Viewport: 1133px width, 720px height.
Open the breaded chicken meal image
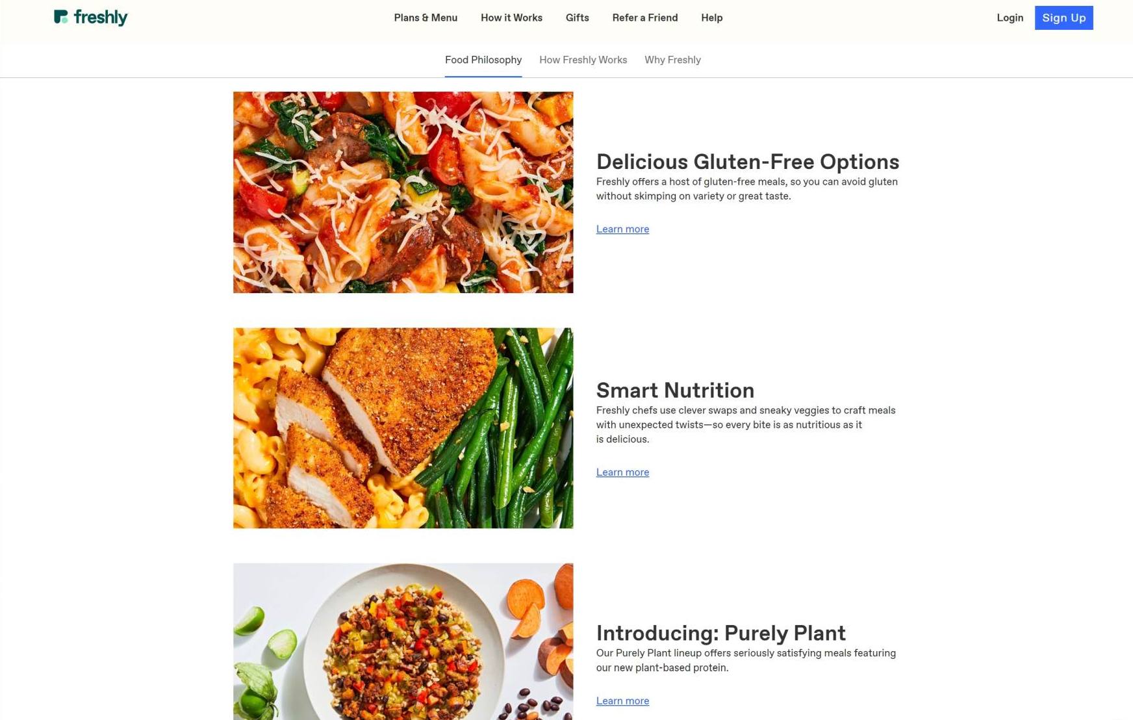pyautogui.click(x=403, y=428)
